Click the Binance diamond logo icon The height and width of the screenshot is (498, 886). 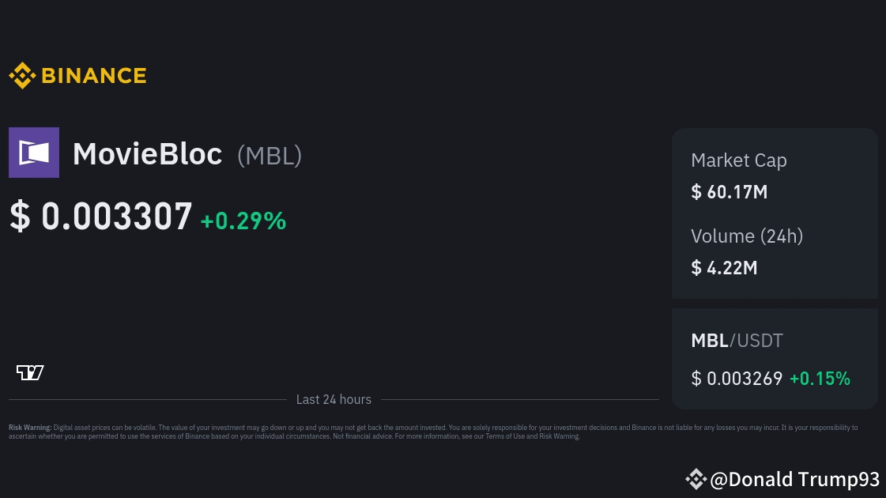[23, 75]
